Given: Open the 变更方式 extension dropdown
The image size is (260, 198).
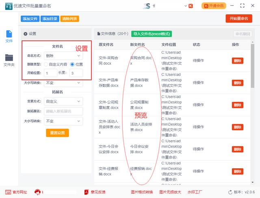Looking at the screenshot, I should point(64,101).
